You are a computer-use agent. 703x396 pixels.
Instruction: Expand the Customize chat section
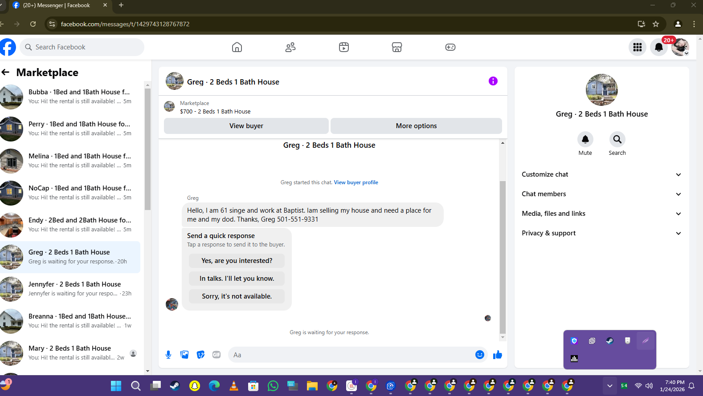(x=602, y=174)
